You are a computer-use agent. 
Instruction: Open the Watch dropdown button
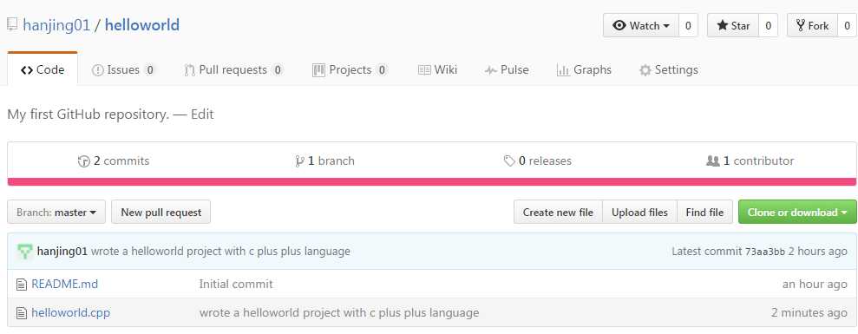click(641, 26)
